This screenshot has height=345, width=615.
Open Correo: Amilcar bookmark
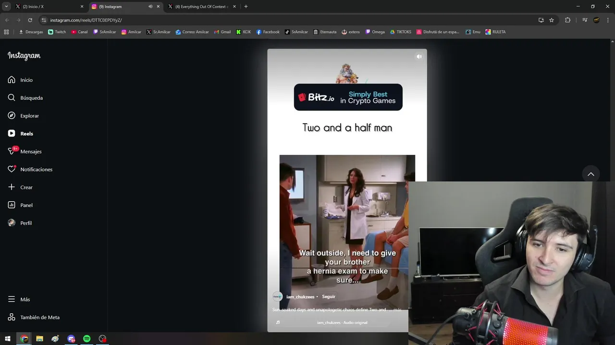[192, 32]
